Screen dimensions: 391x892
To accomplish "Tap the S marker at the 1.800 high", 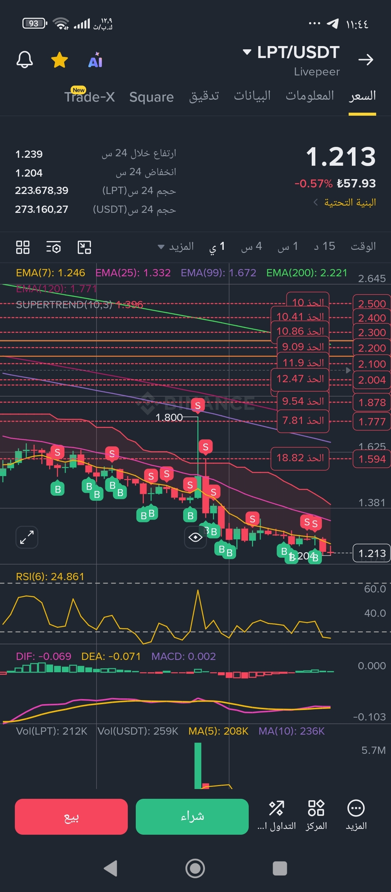I will click(198, 405).
